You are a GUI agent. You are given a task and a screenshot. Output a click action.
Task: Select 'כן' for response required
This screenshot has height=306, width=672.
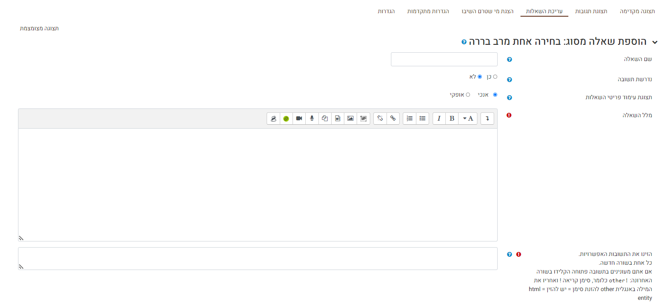[495, 77]
